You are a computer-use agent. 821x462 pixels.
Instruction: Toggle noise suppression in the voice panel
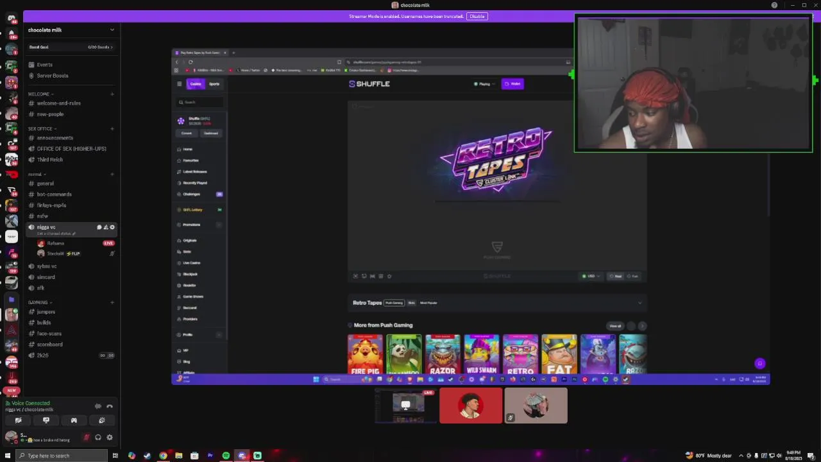tap(97, 406)
